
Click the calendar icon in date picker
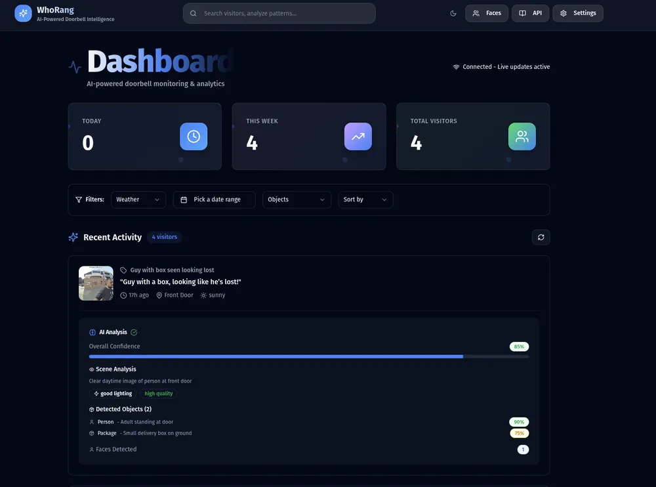click(184, 200)
